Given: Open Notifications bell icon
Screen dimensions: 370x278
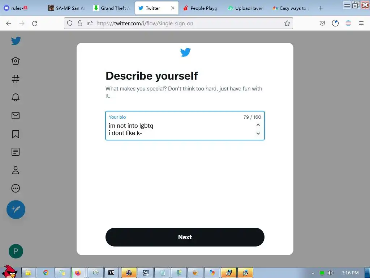Looking at the screenshot, I should coord(16,97).
